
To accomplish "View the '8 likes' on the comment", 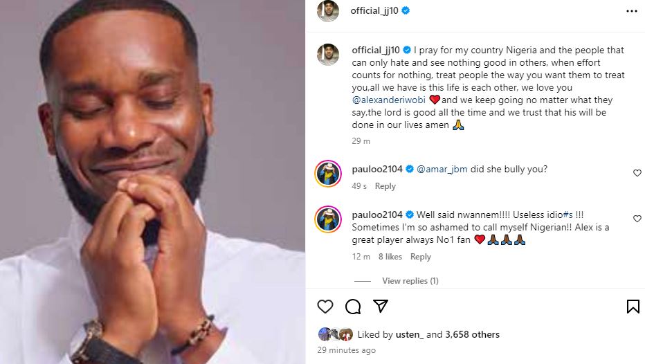I will click(x=390, y=257).
